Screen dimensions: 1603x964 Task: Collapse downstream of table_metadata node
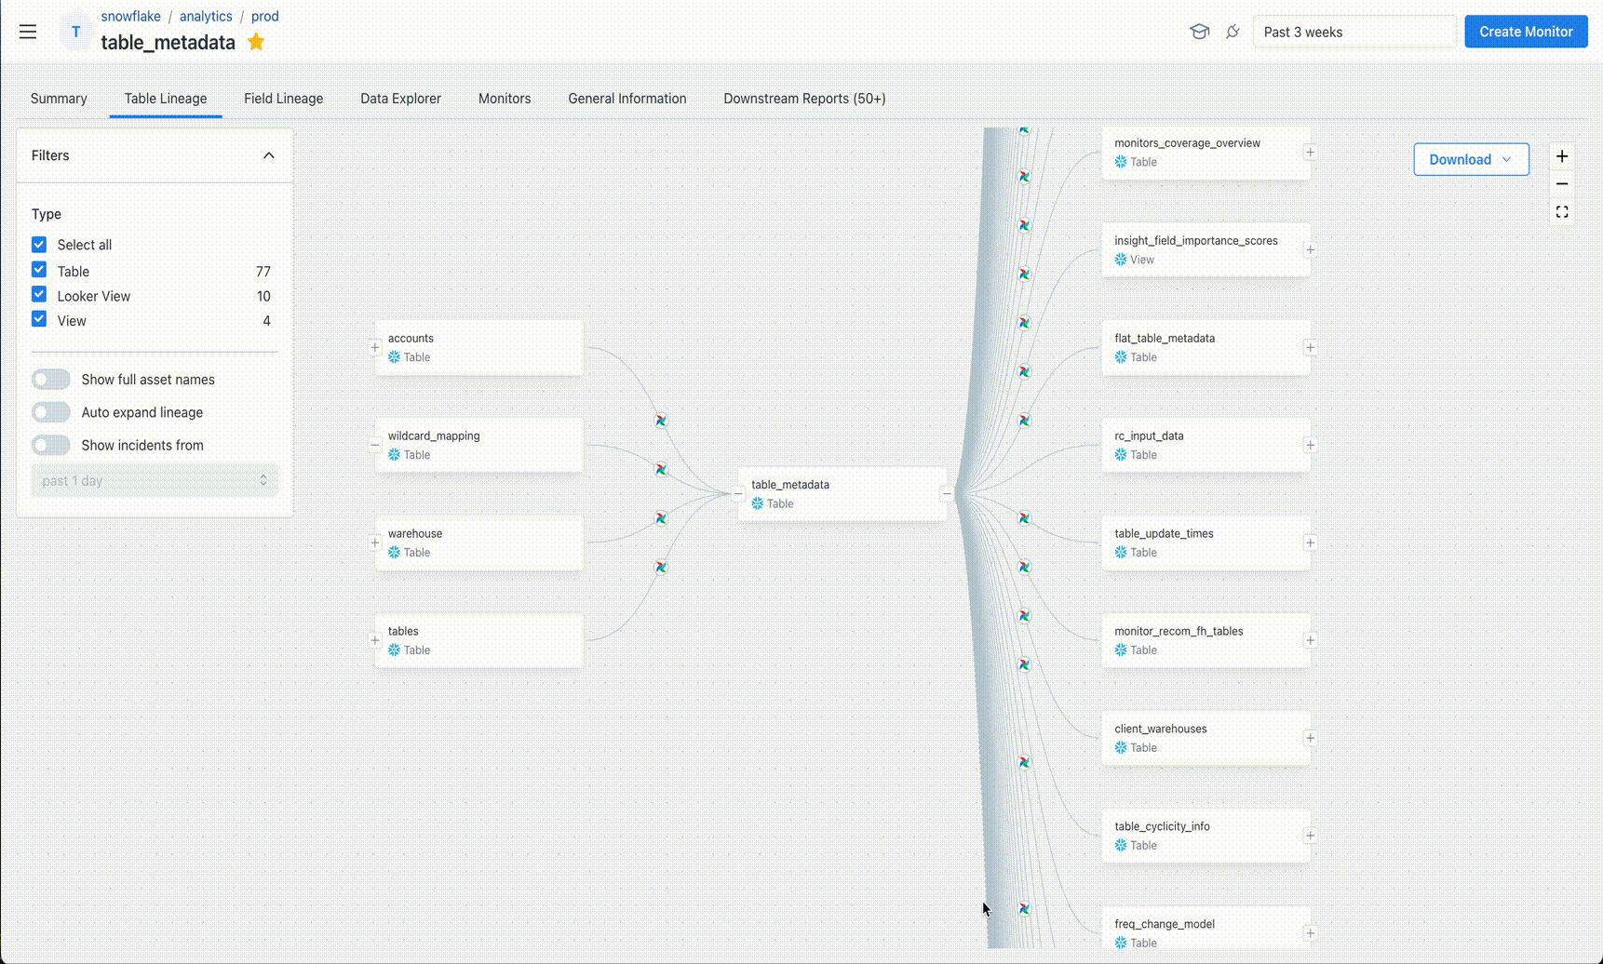(x=947, y=494)
